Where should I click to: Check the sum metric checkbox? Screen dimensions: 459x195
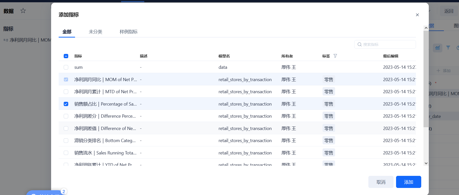[66, 67]
